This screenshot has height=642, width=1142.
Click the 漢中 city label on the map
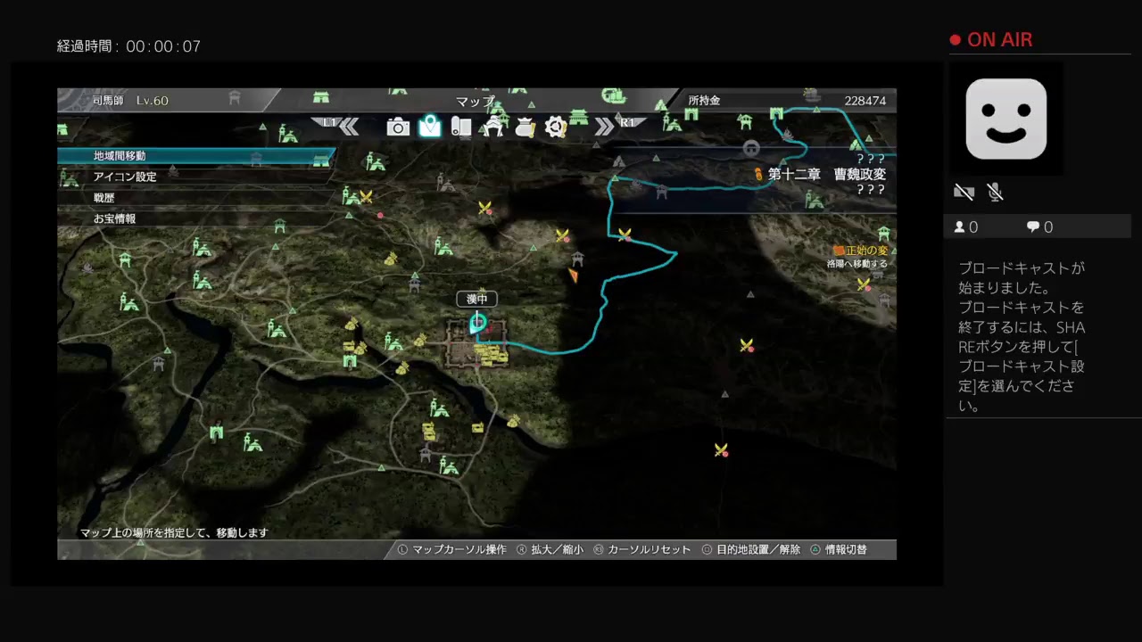476,300
